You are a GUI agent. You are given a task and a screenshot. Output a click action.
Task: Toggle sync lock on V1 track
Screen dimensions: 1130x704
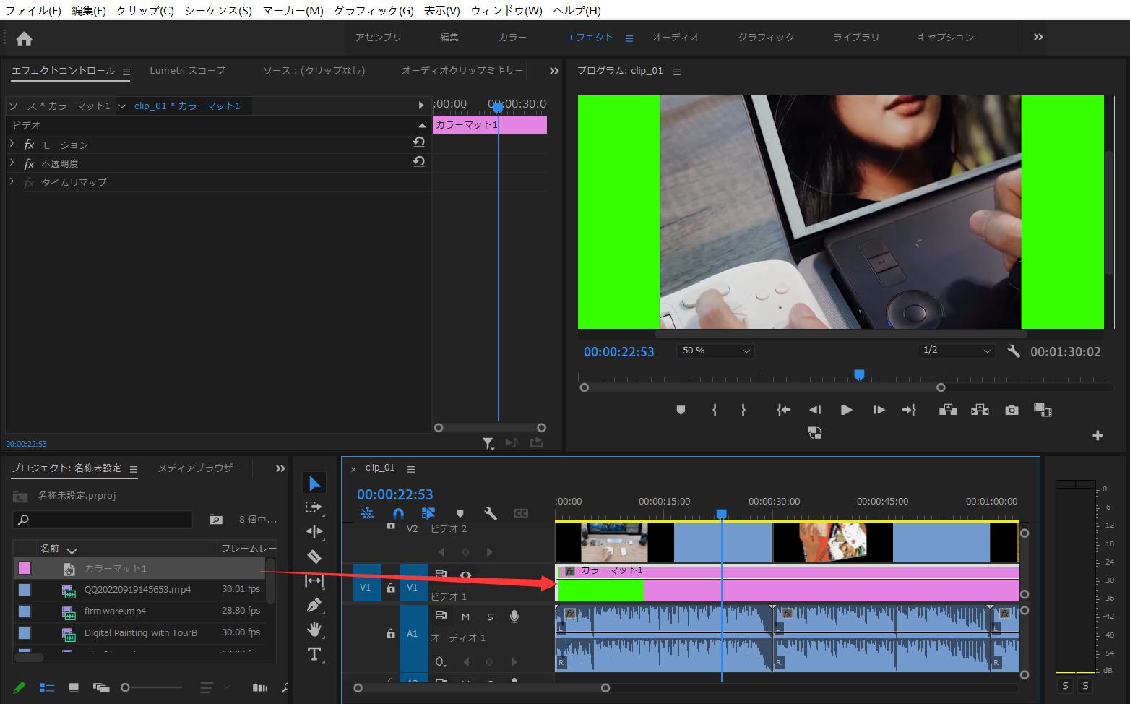point(441,575)
